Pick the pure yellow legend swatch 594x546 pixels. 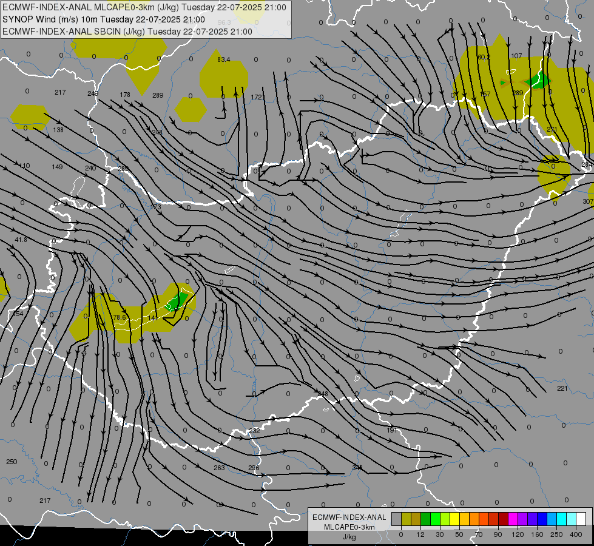click(454, 519)
